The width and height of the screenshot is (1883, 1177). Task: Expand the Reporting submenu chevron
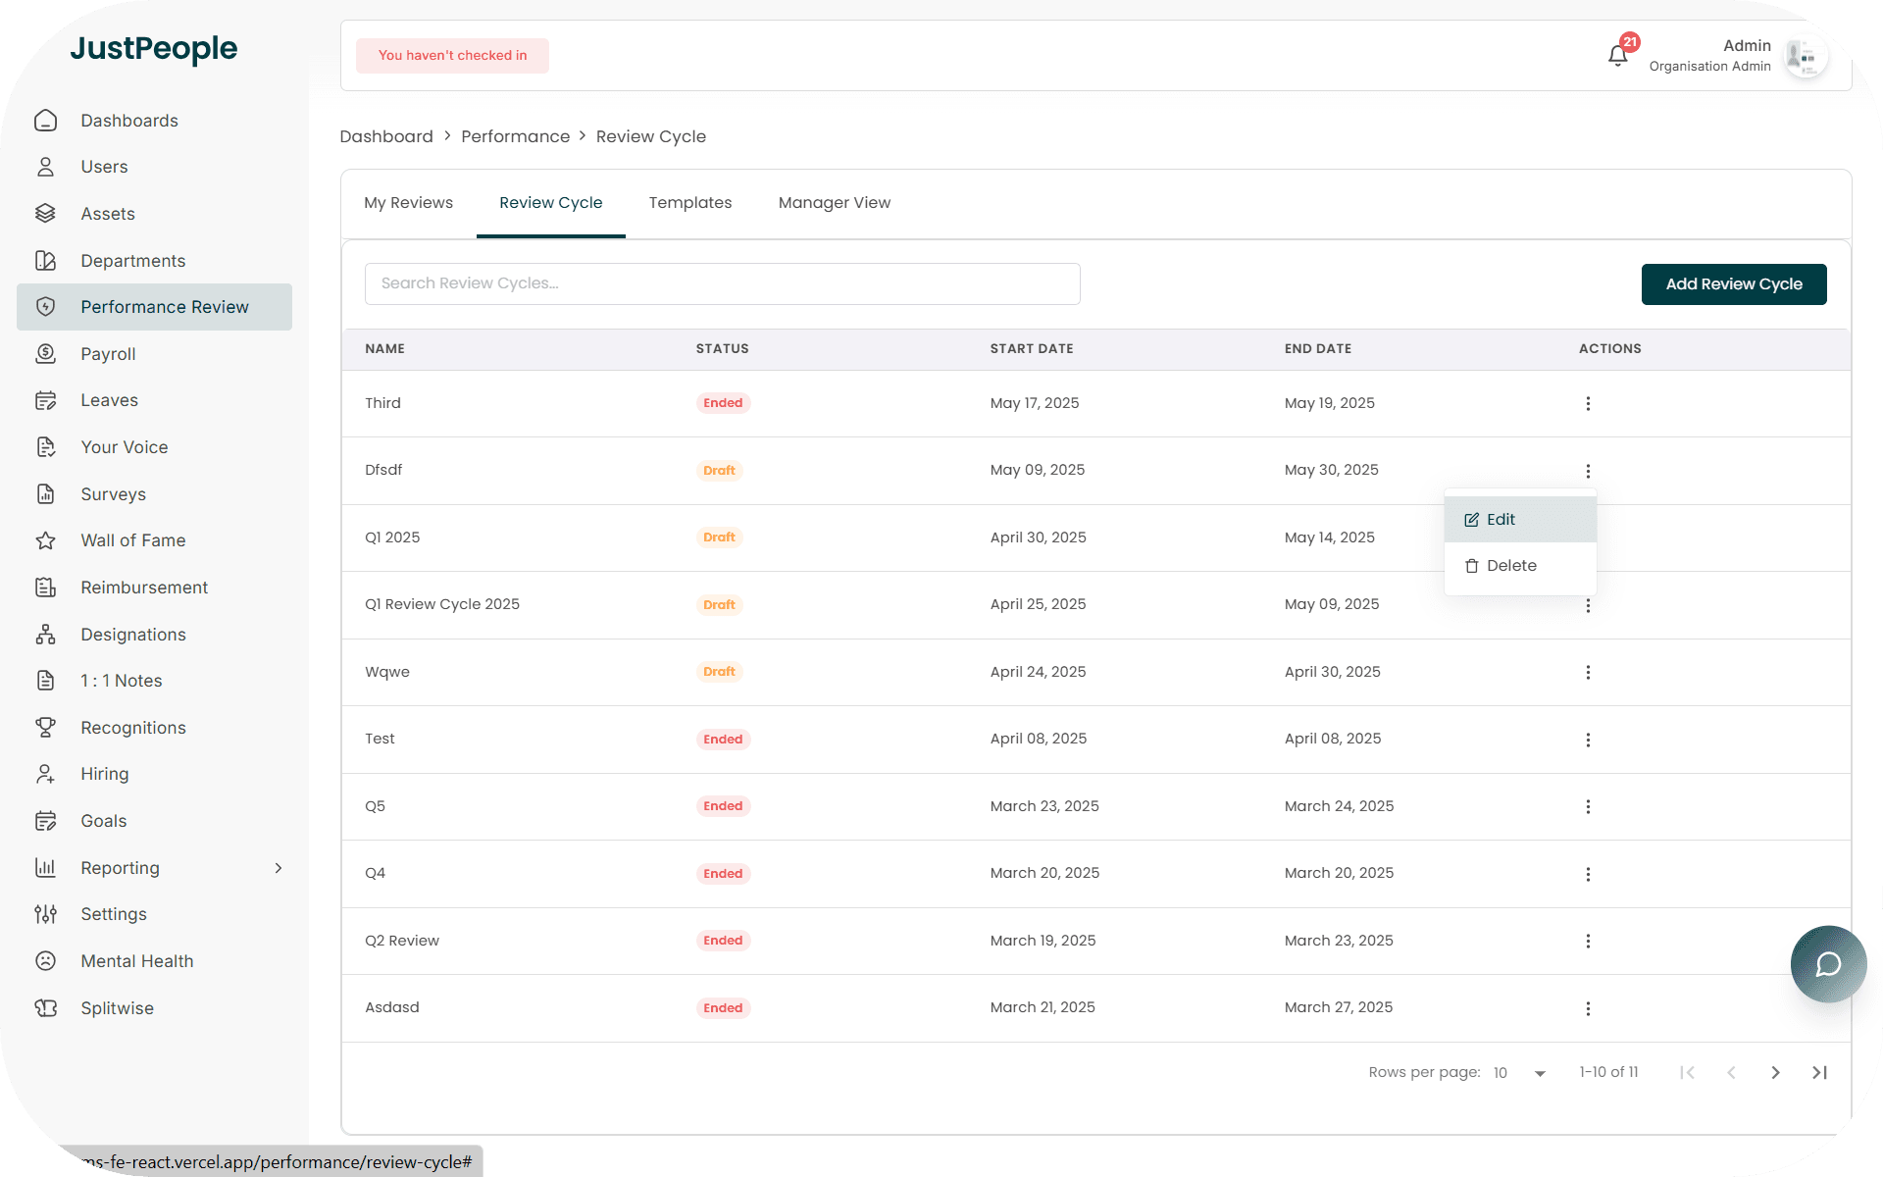pos(279,868)
